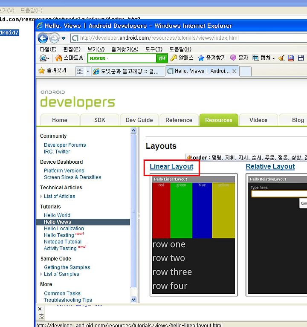
Task: Open the recent pages dropdown arrow
Action: click(x=64, y=38)
